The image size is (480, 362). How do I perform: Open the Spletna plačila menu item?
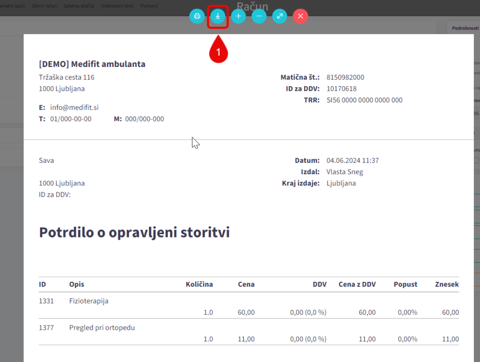pos(79,6)
